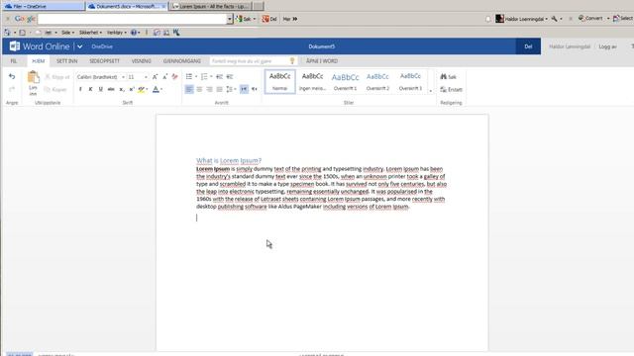Click the Paste (Lim inn) clipboard icon
This screenshot has width=634, height=356.
tap(33, 77)
